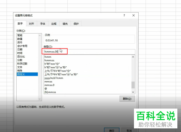Open the help question mark button
Viewport: 181px width, 132px height.
124,16
